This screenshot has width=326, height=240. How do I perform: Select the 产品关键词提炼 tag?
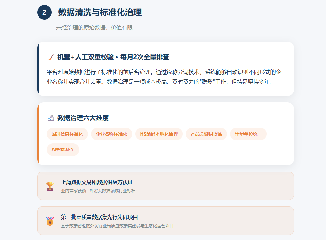206,134
